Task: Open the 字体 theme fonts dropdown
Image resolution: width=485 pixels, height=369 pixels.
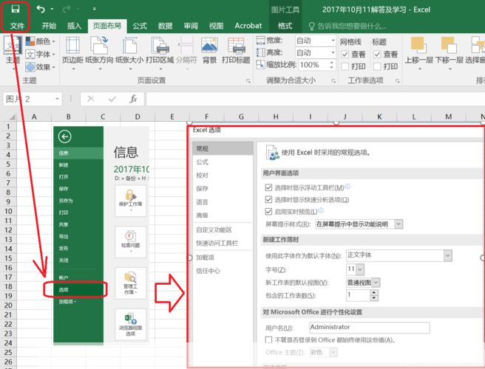Action: (40, 55)
